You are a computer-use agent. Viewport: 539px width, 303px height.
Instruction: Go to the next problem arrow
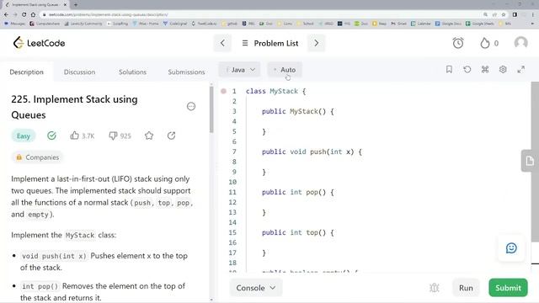tap(317, 43)
